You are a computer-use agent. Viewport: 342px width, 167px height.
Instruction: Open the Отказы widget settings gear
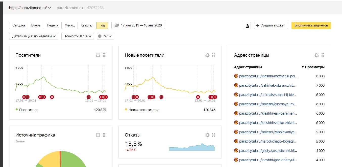pos(207,135)
